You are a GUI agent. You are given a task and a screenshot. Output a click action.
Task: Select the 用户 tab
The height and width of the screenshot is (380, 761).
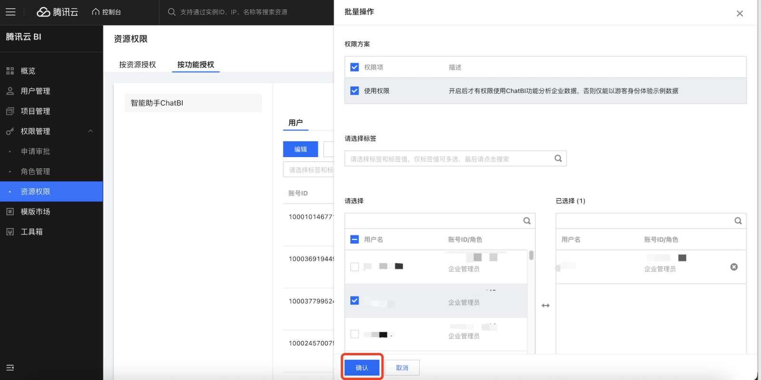click(x=296, y=123)
